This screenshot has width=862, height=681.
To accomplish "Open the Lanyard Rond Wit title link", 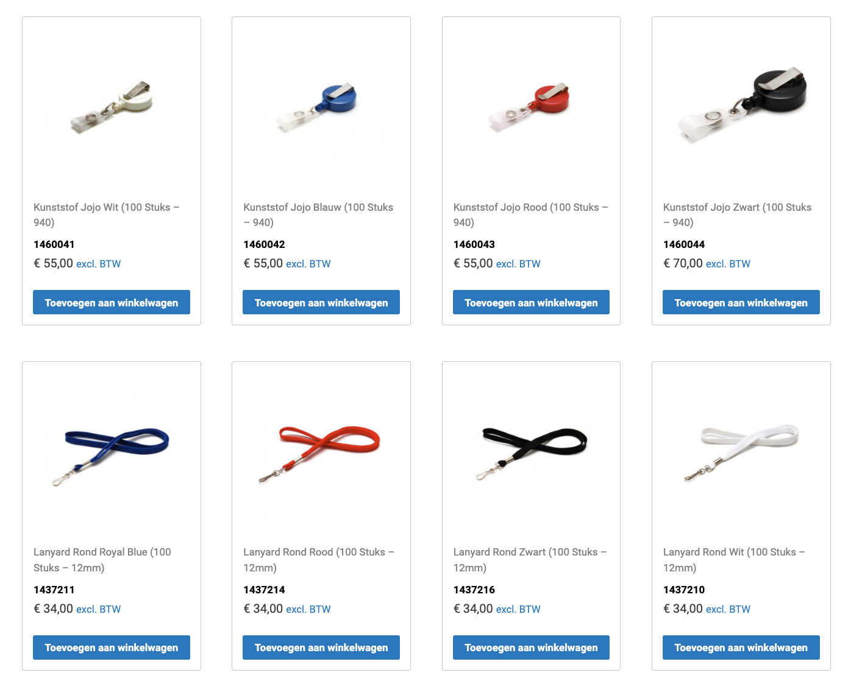I will pyautogui.click(x=734, y=560).
